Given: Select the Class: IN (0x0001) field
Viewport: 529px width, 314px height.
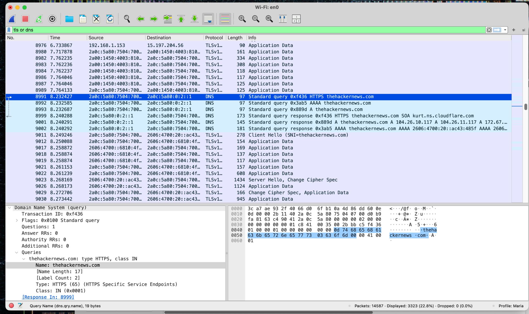Looking at the screenshot, I should [61, 291].
